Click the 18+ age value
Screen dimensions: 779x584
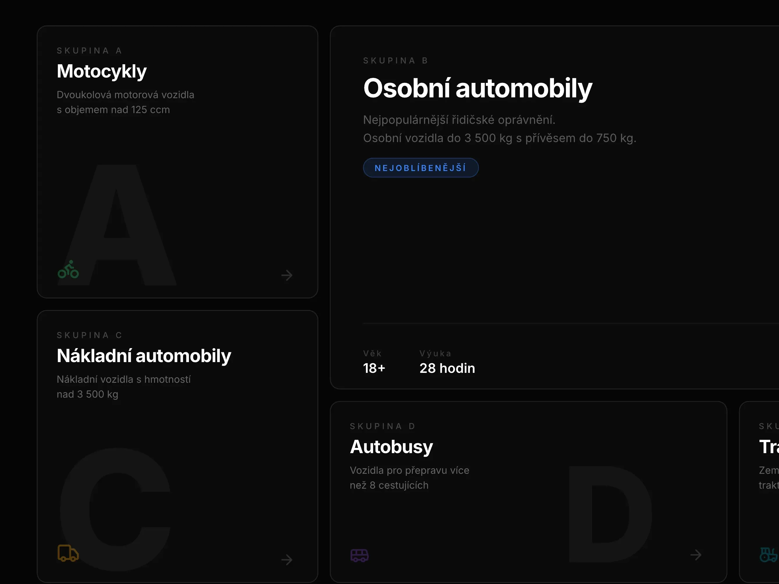374,368
